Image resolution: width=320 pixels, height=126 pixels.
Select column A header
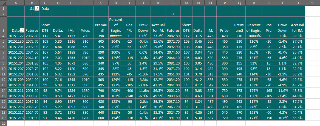tap(16, 3)
